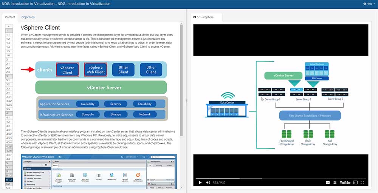
Task: Open section 1.5
Action: coord(9,51)
